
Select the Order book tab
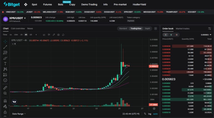tap(168, 28)
